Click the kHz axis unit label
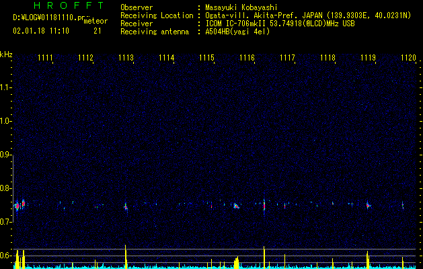423x269 pixels. [x=6, y=54]
